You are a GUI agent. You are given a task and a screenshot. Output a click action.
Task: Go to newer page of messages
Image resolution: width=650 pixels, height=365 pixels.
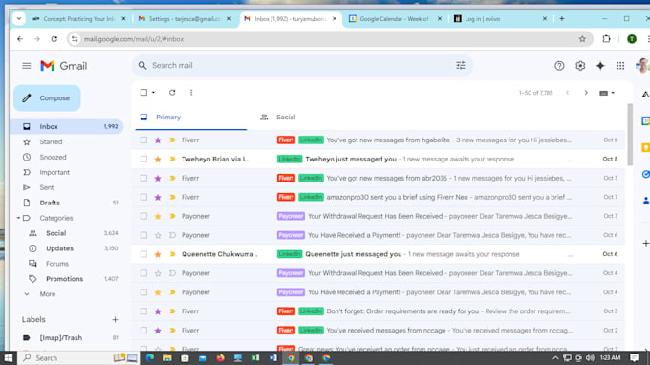coord(567,93)
